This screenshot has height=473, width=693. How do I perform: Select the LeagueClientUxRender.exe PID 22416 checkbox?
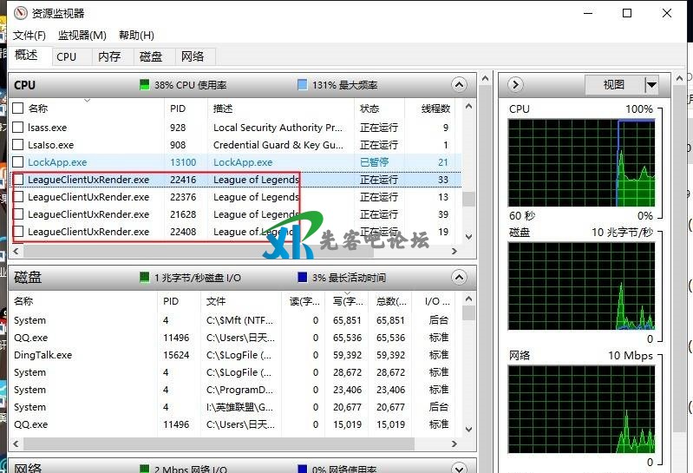tap(18, 180)
